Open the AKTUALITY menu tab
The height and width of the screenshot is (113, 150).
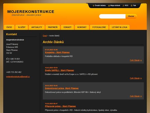click(37, 27)
